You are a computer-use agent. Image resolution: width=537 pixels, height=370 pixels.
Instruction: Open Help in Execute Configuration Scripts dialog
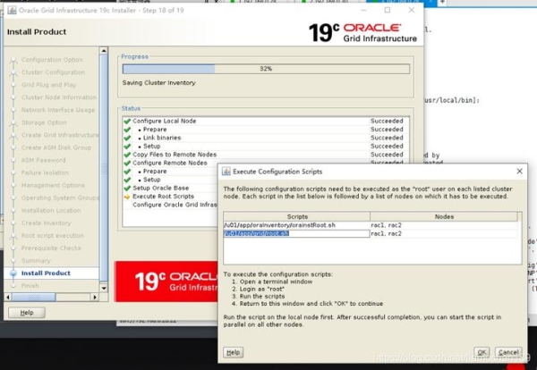click(x=234, y=352)
